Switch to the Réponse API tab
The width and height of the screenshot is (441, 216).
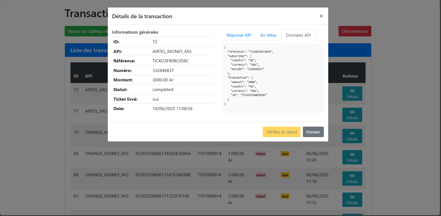[x=239, y=35]
